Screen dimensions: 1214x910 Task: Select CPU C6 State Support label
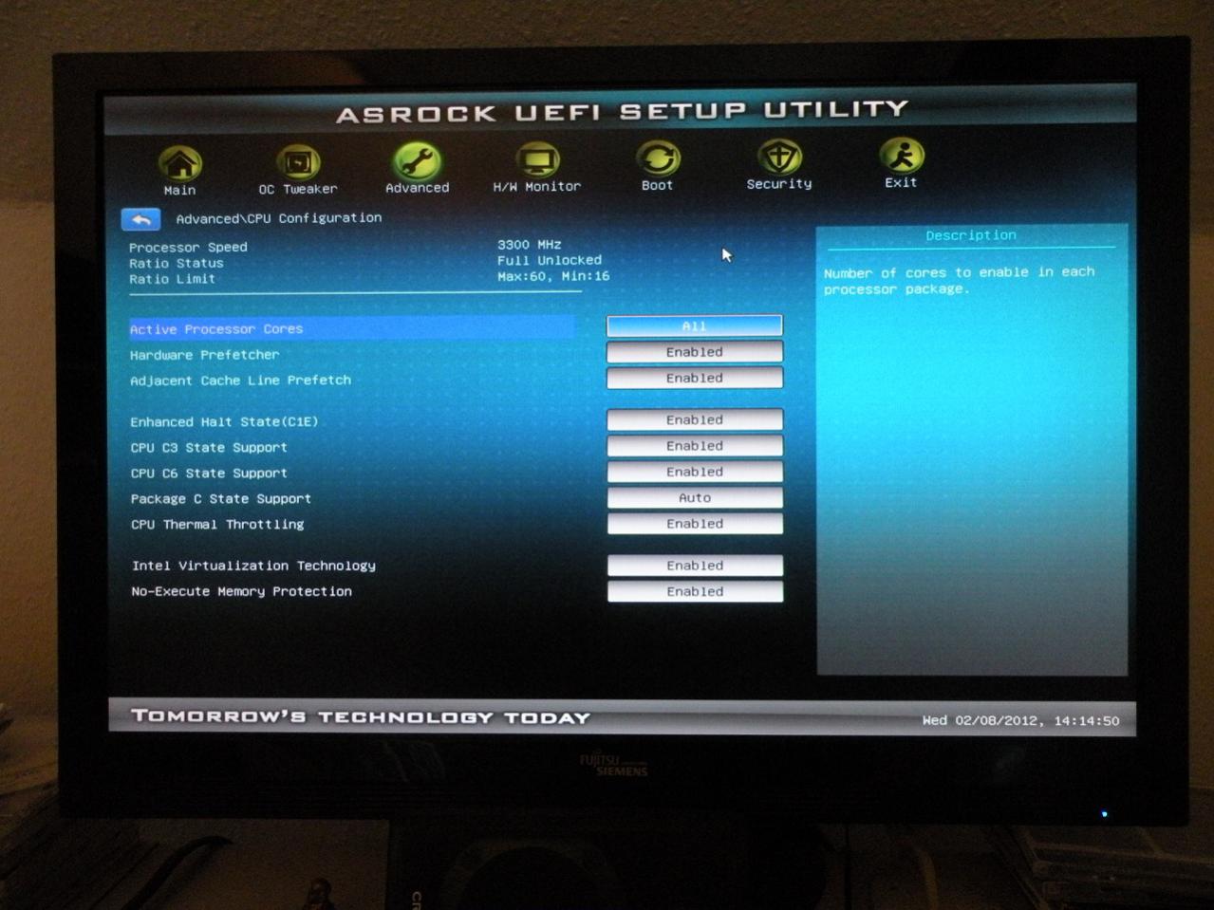[209, 474]
